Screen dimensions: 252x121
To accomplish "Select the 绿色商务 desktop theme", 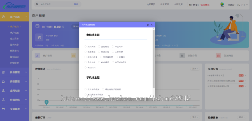I will coord(113,46).
